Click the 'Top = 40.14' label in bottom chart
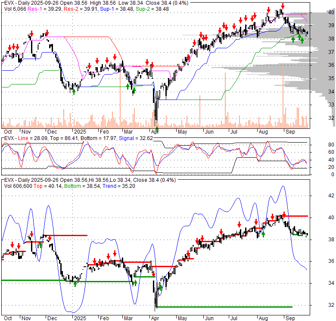This screenshot has width=336, height=321. (x=47, y=186)
